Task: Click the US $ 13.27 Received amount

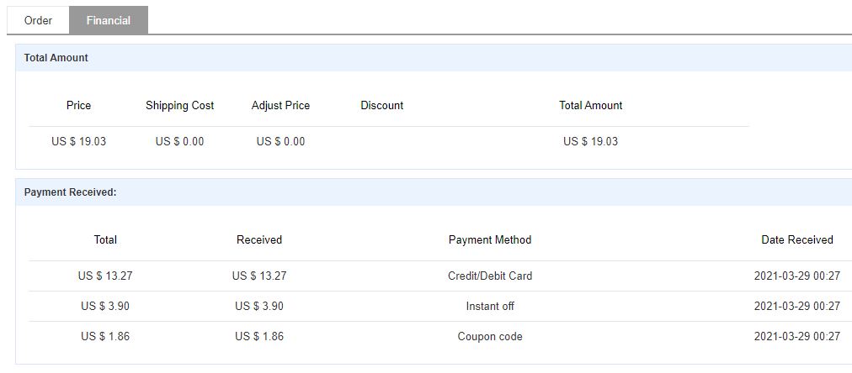Action: coord(259,276)
